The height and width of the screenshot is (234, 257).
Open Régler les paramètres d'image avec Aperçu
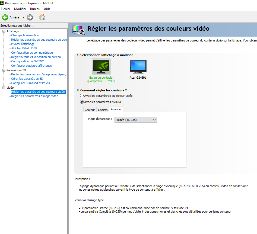click(x=39, y=74)
